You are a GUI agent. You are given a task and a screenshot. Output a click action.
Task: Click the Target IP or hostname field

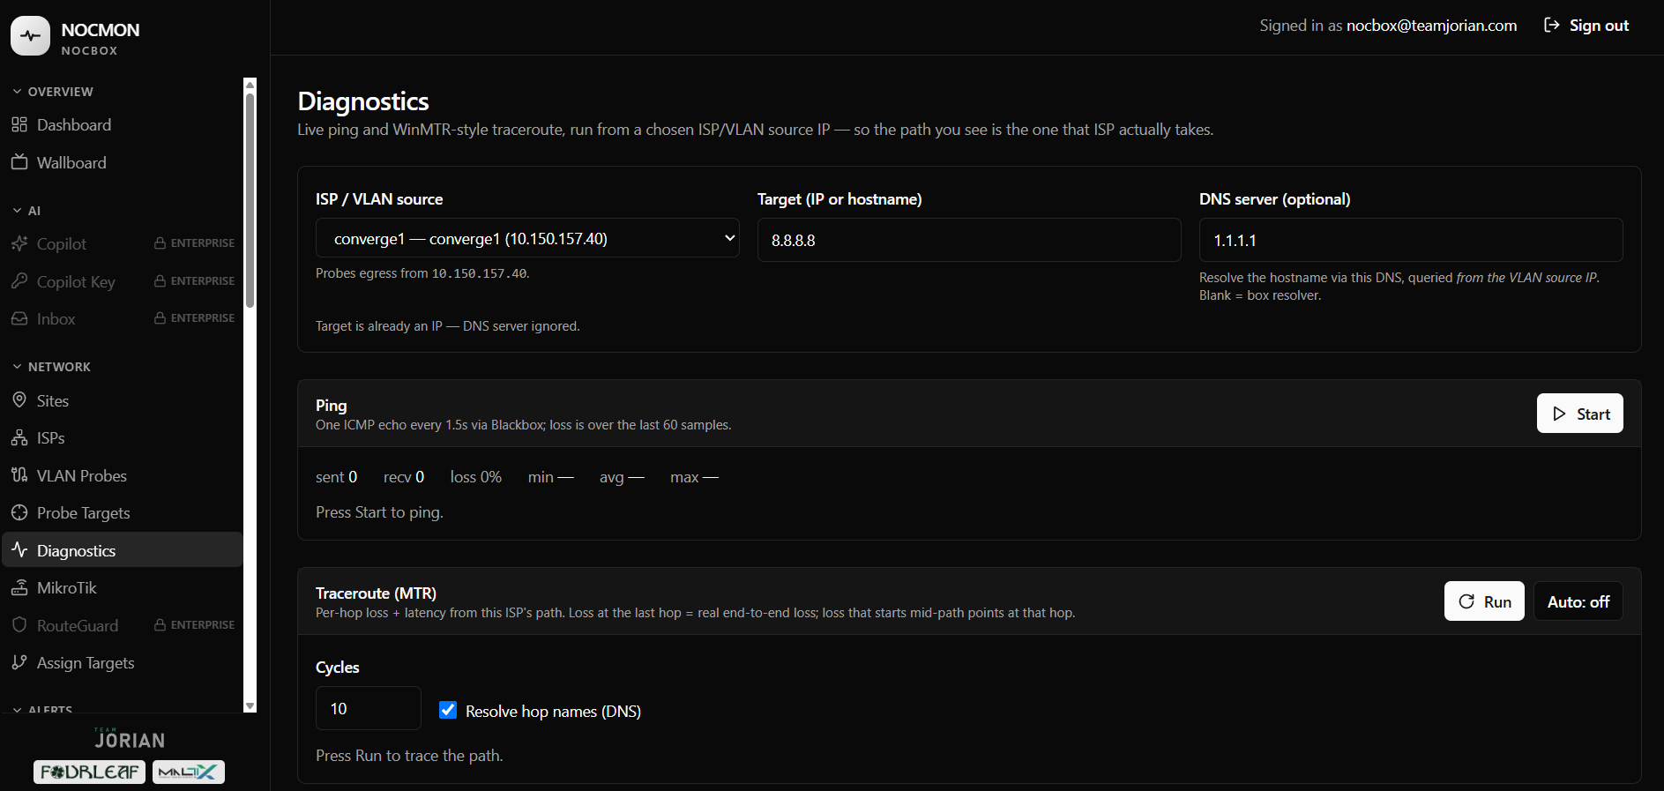(969, 240)
